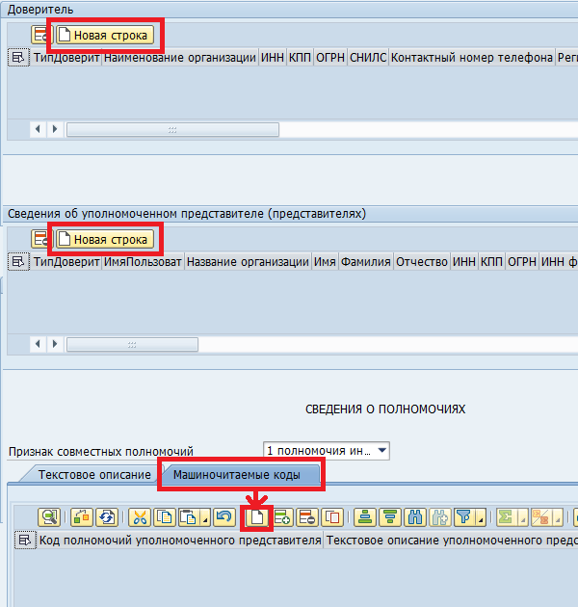The image size is (578, 607).
Task: Click the Duplicate row icon
Action: point(333,517)
